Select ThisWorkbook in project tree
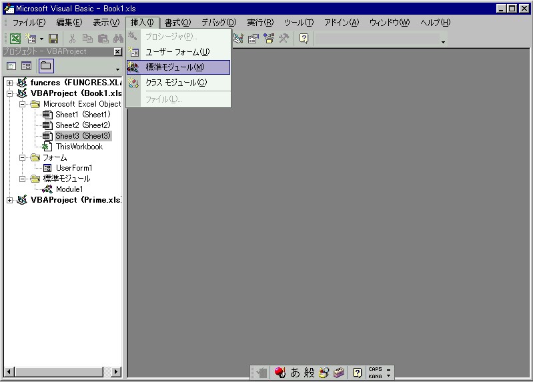Image resolution: width=533 pixels, height=382 pixels. click(x=79, y=147)
